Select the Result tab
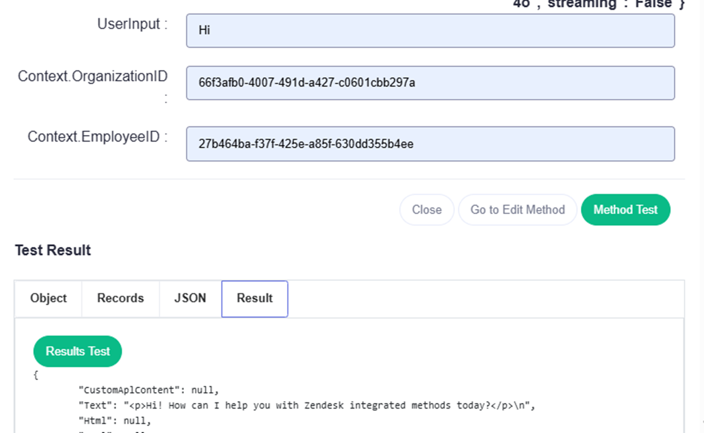704x433 pixels. point(254,298)
